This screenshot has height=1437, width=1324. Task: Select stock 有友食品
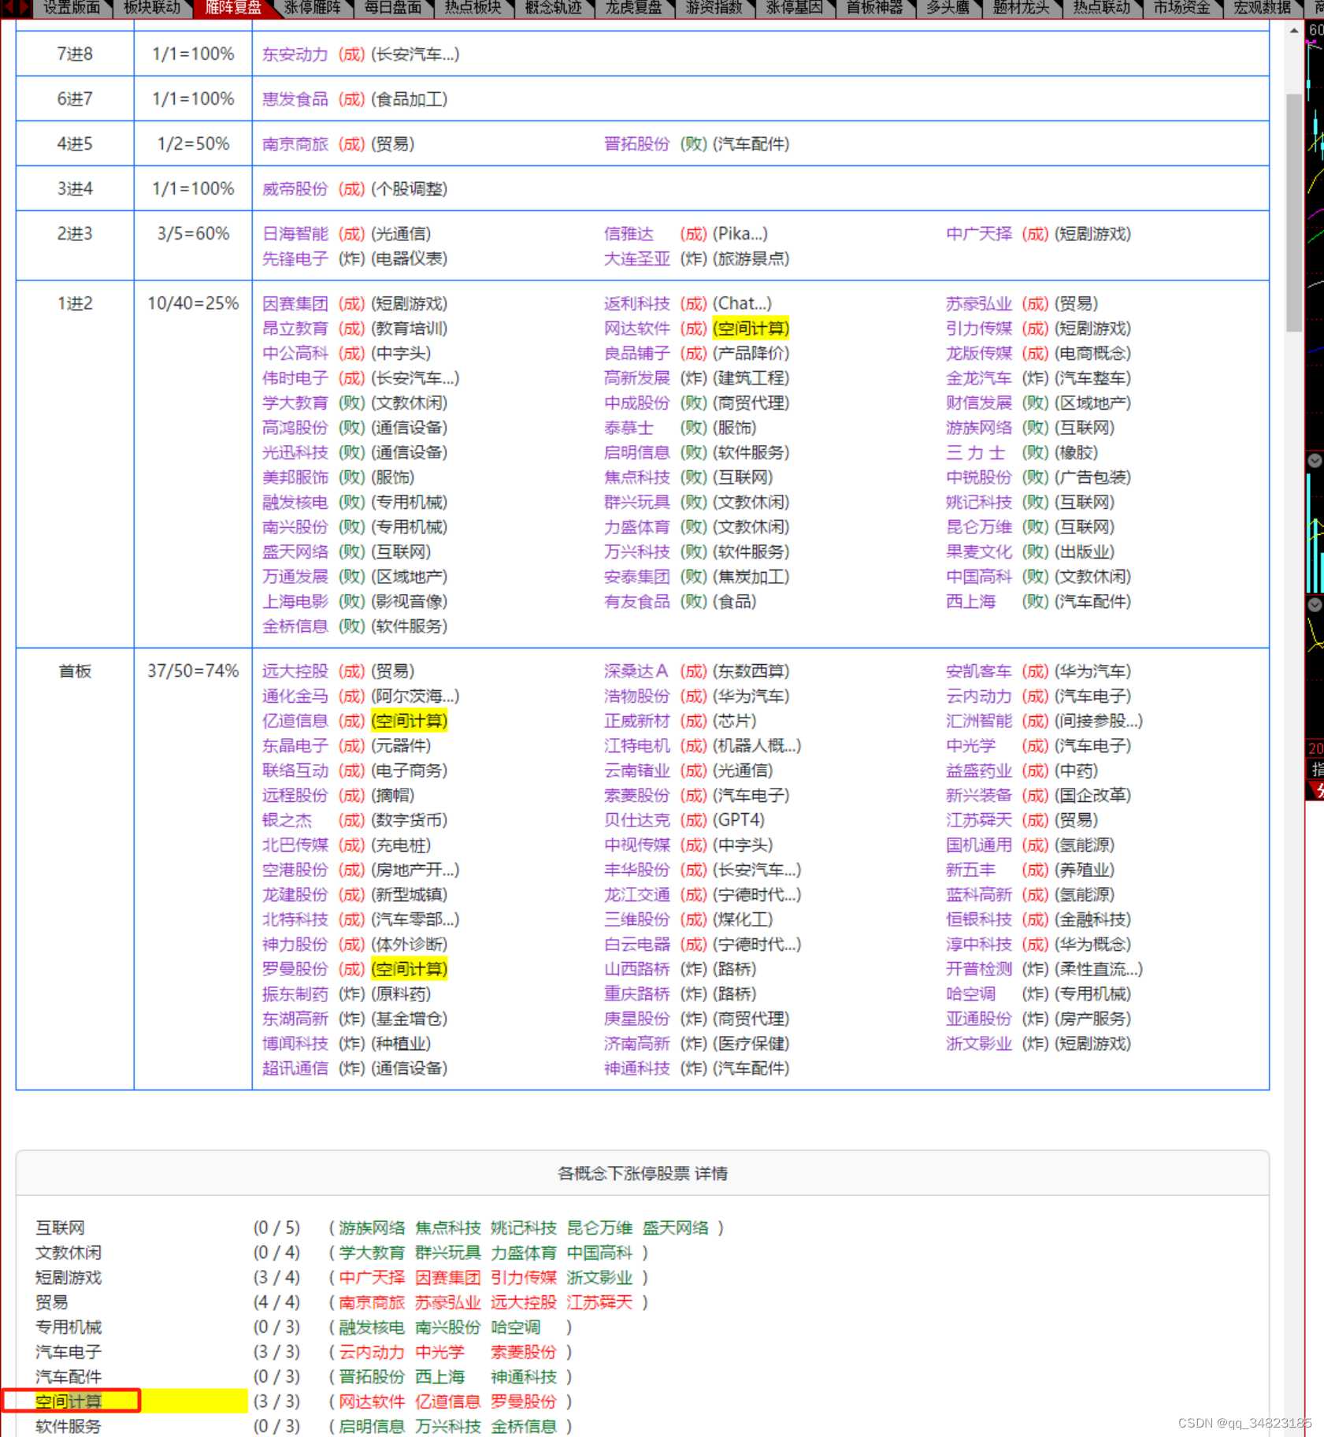637,602
